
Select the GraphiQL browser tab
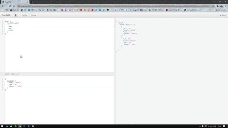click(x=15, y=2)
